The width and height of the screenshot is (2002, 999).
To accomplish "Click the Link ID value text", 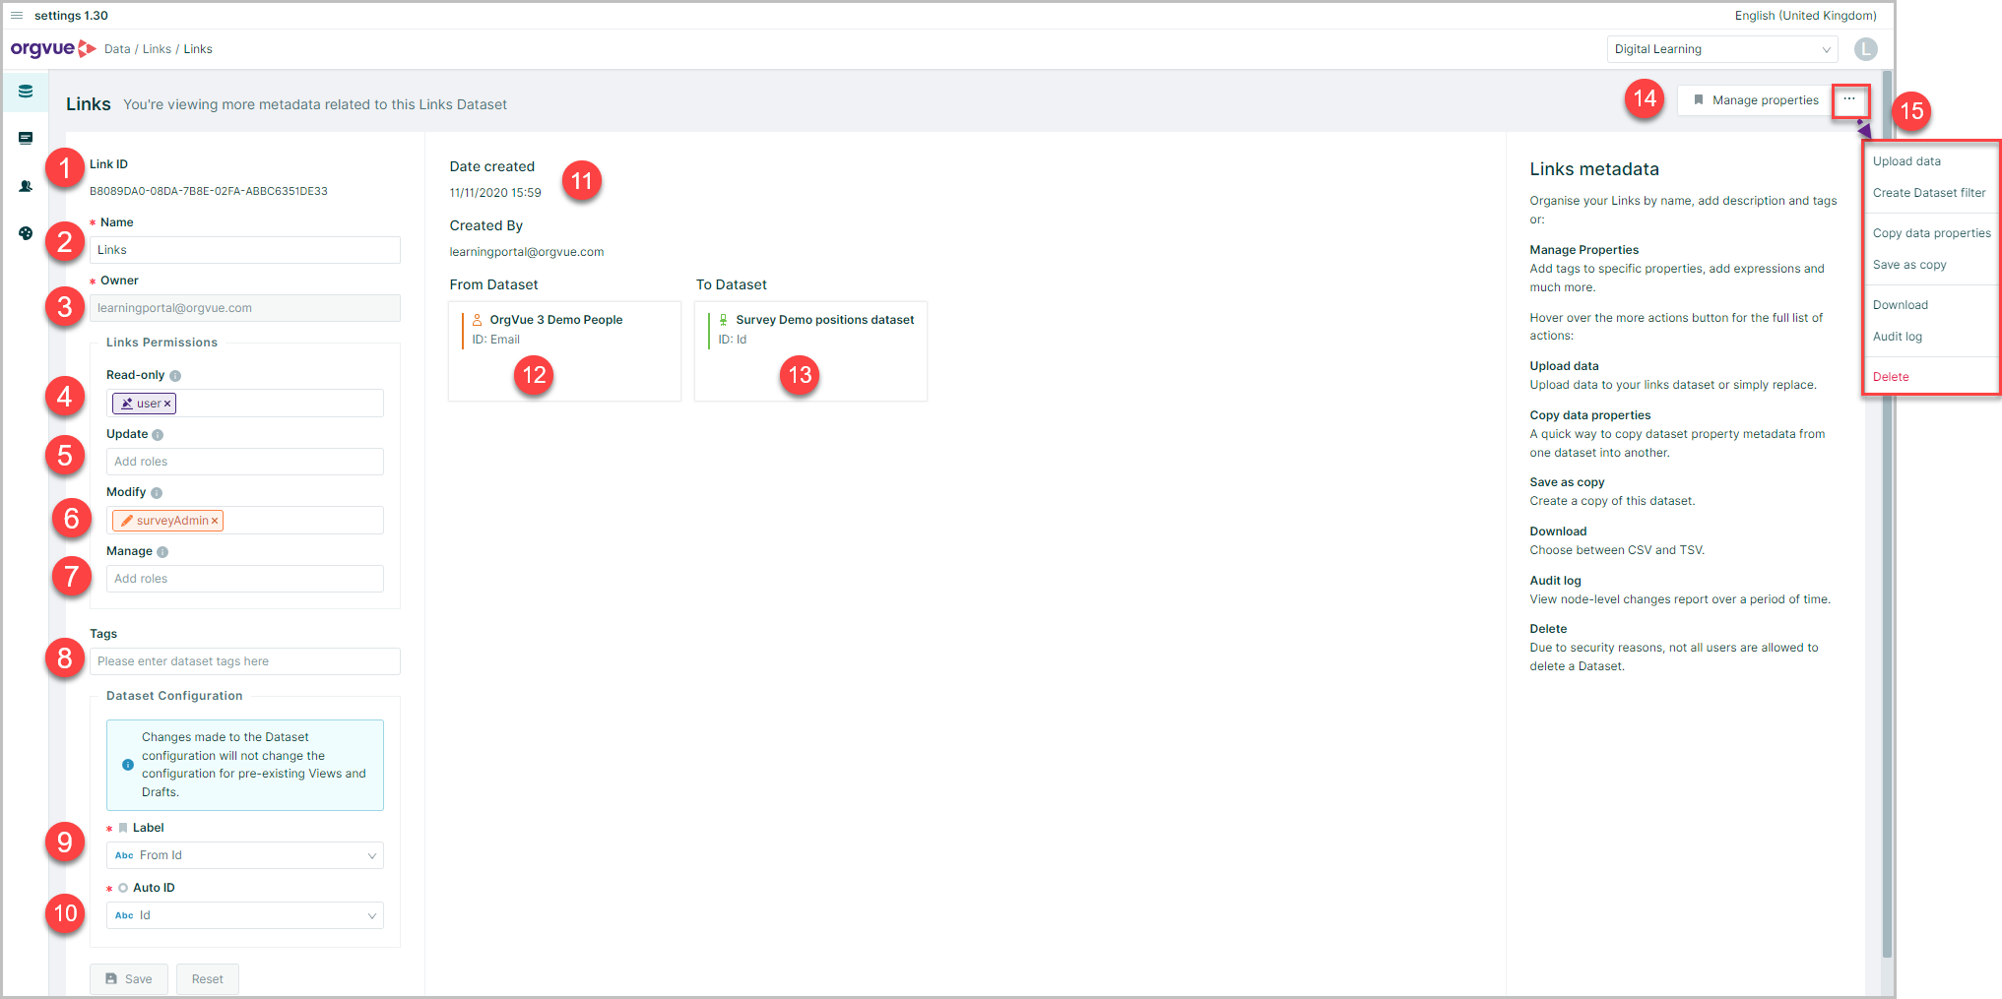I will point(209,191).
